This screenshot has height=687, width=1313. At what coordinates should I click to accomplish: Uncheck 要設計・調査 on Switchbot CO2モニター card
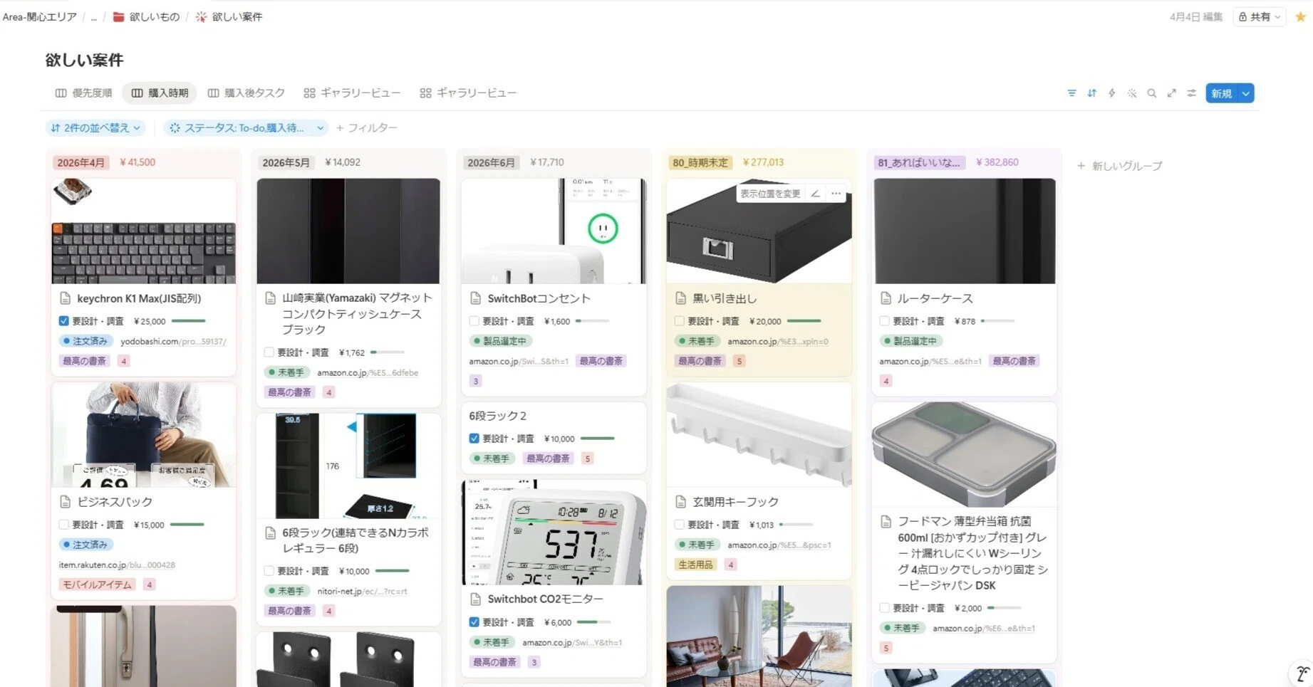[474, 622]
